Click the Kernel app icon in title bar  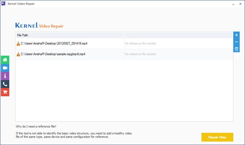coord(3,4)
